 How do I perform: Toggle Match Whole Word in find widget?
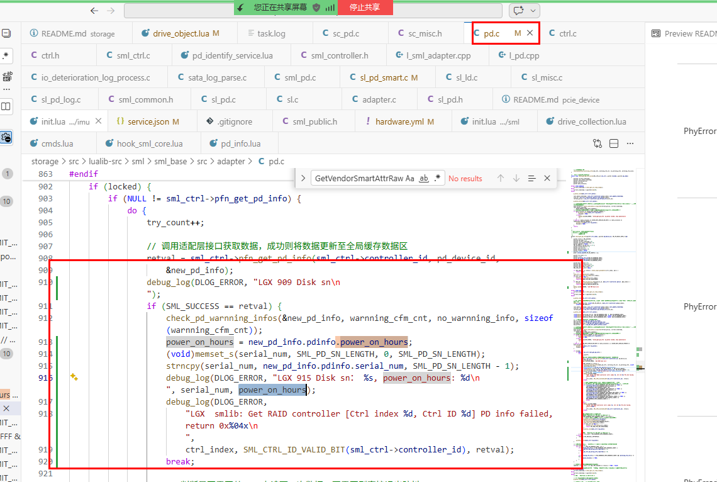tap(424, 178)
